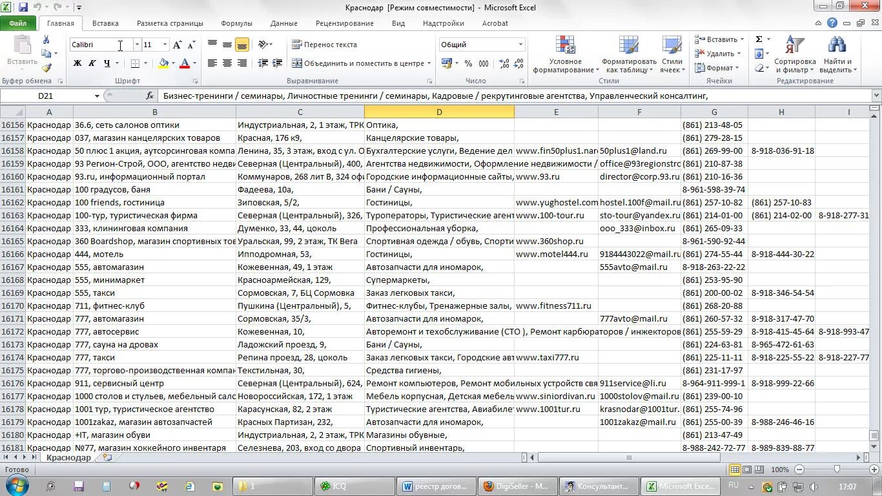Increase decimal places
The height and width of the screenshot is (496, 882).
(504, 63)
